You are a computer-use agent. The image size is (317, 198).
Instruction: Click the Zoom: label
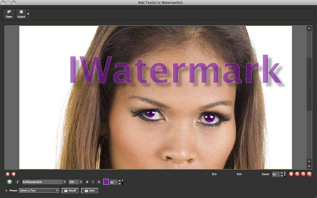[x=265, y=174]
